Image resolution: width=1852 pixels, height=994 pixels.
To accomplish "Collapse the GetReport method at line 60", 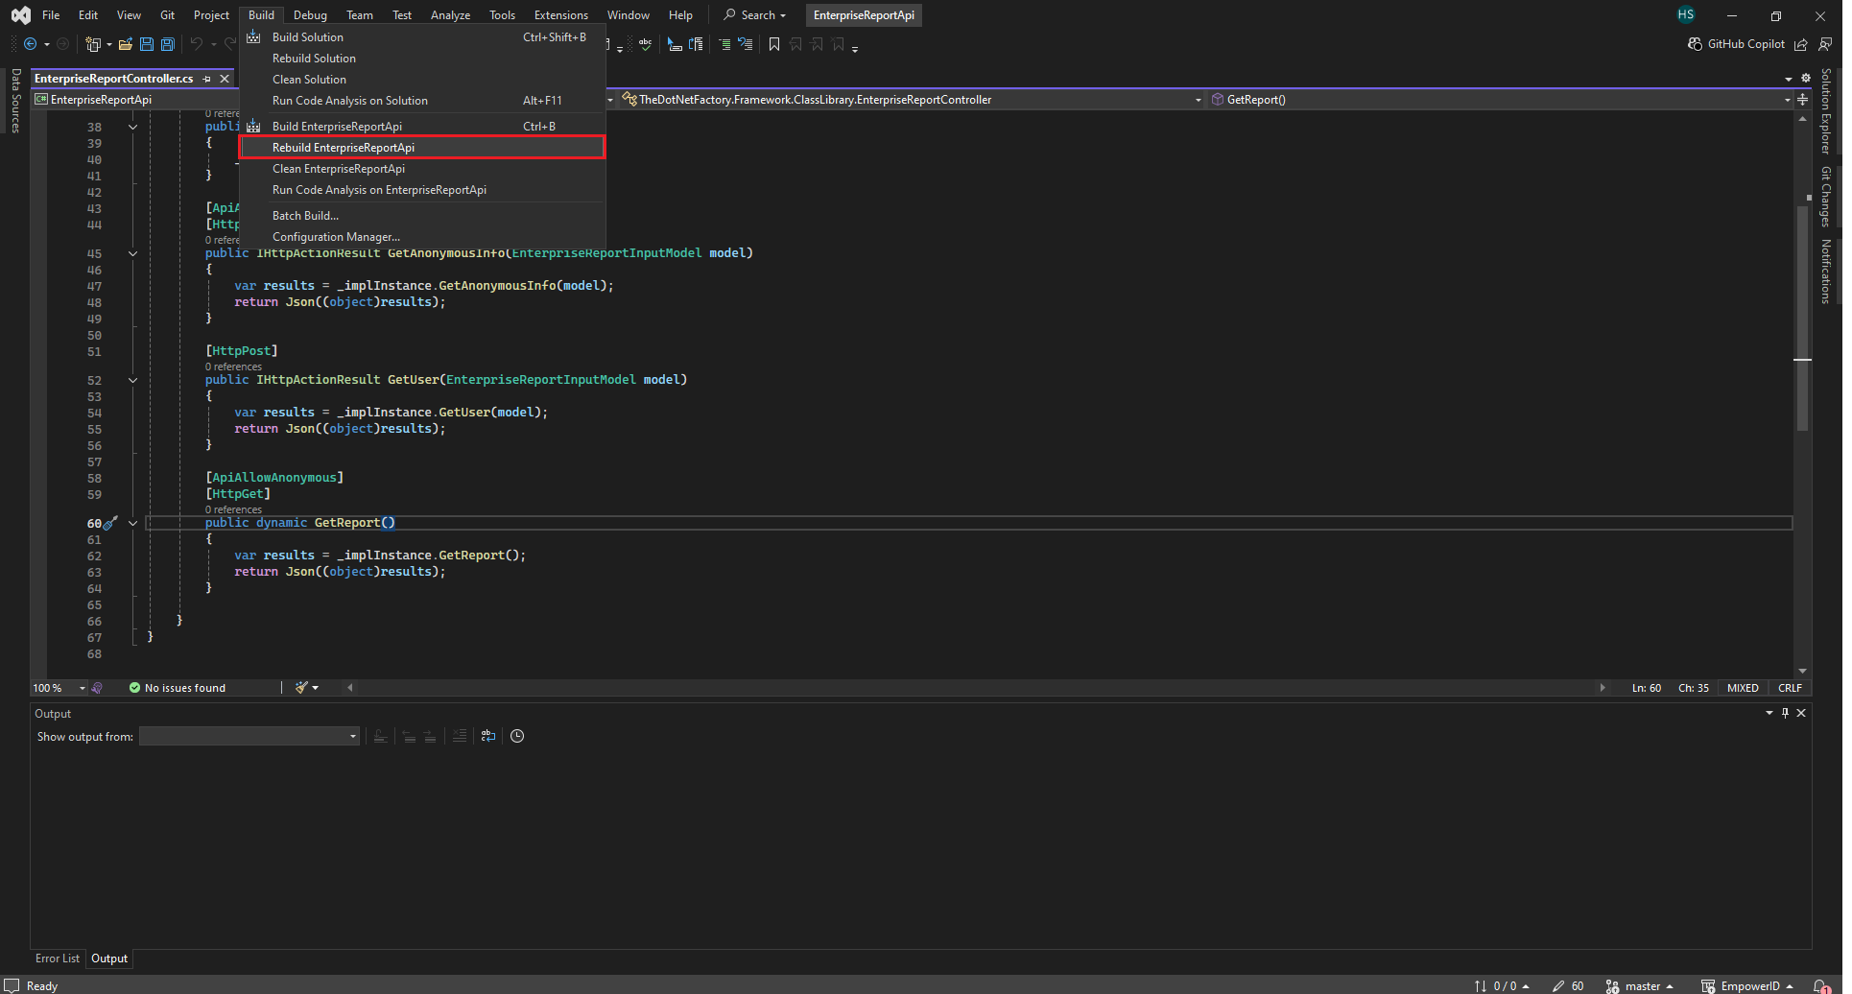I will point(132,523).
